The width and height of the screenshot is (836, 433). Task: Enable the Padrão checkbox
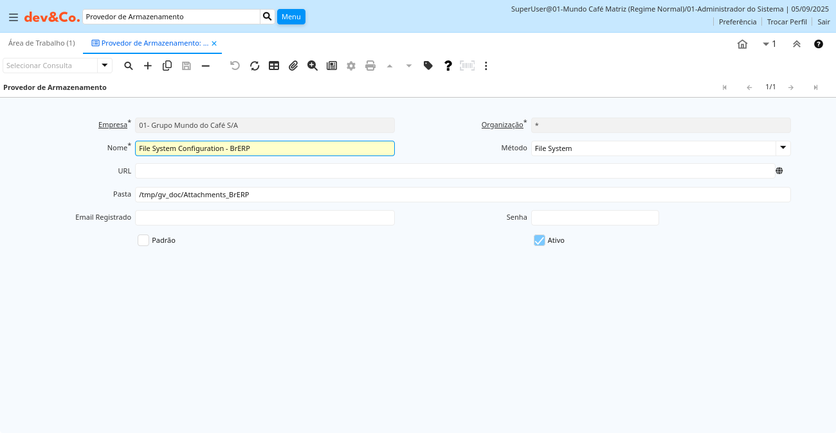143,240
